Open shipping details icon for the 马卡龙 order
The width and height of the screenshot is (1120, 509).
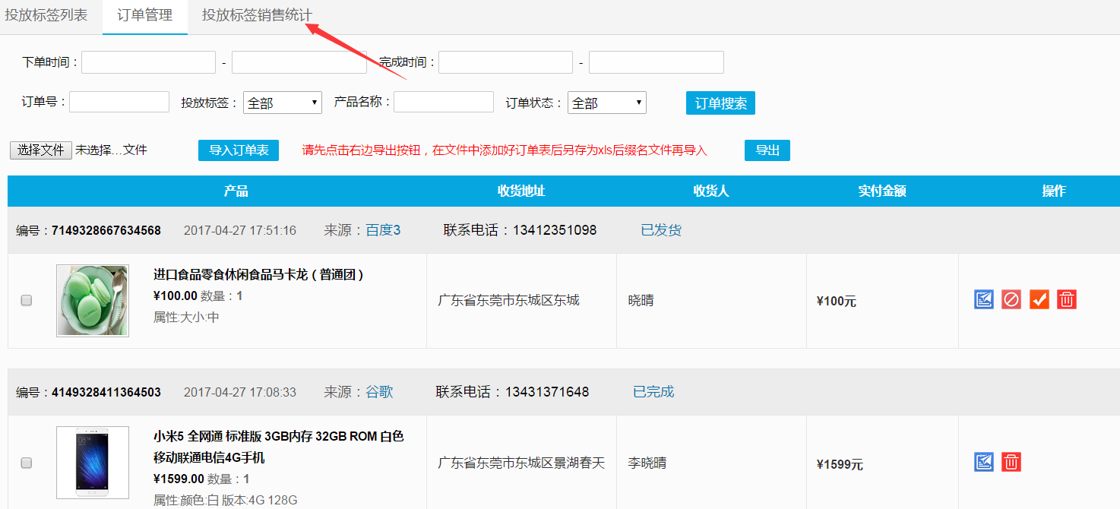[984, 299]
